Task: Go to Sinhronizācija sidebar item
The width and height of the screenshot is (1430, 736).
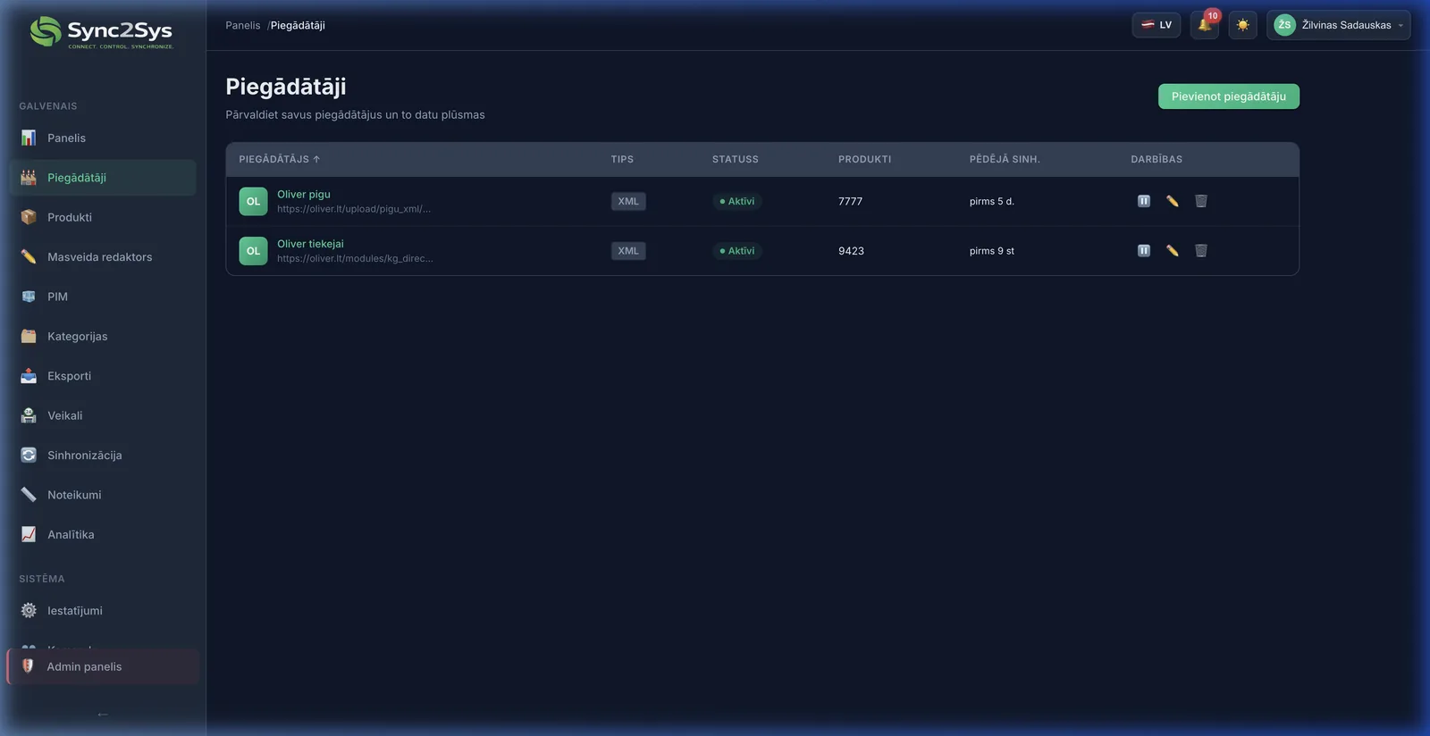Action: [84, 456]
